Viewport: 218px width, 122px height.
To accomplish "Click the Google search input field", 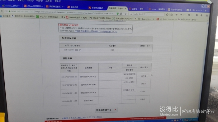I will pyautogui.click(x=147, y=14).
